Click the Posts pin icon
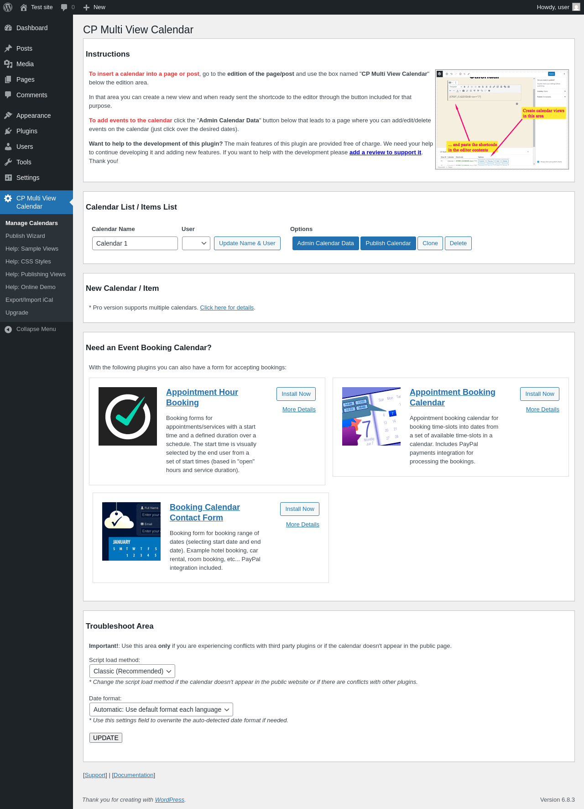This screenshot has height=809, width=584. point(8,48)
